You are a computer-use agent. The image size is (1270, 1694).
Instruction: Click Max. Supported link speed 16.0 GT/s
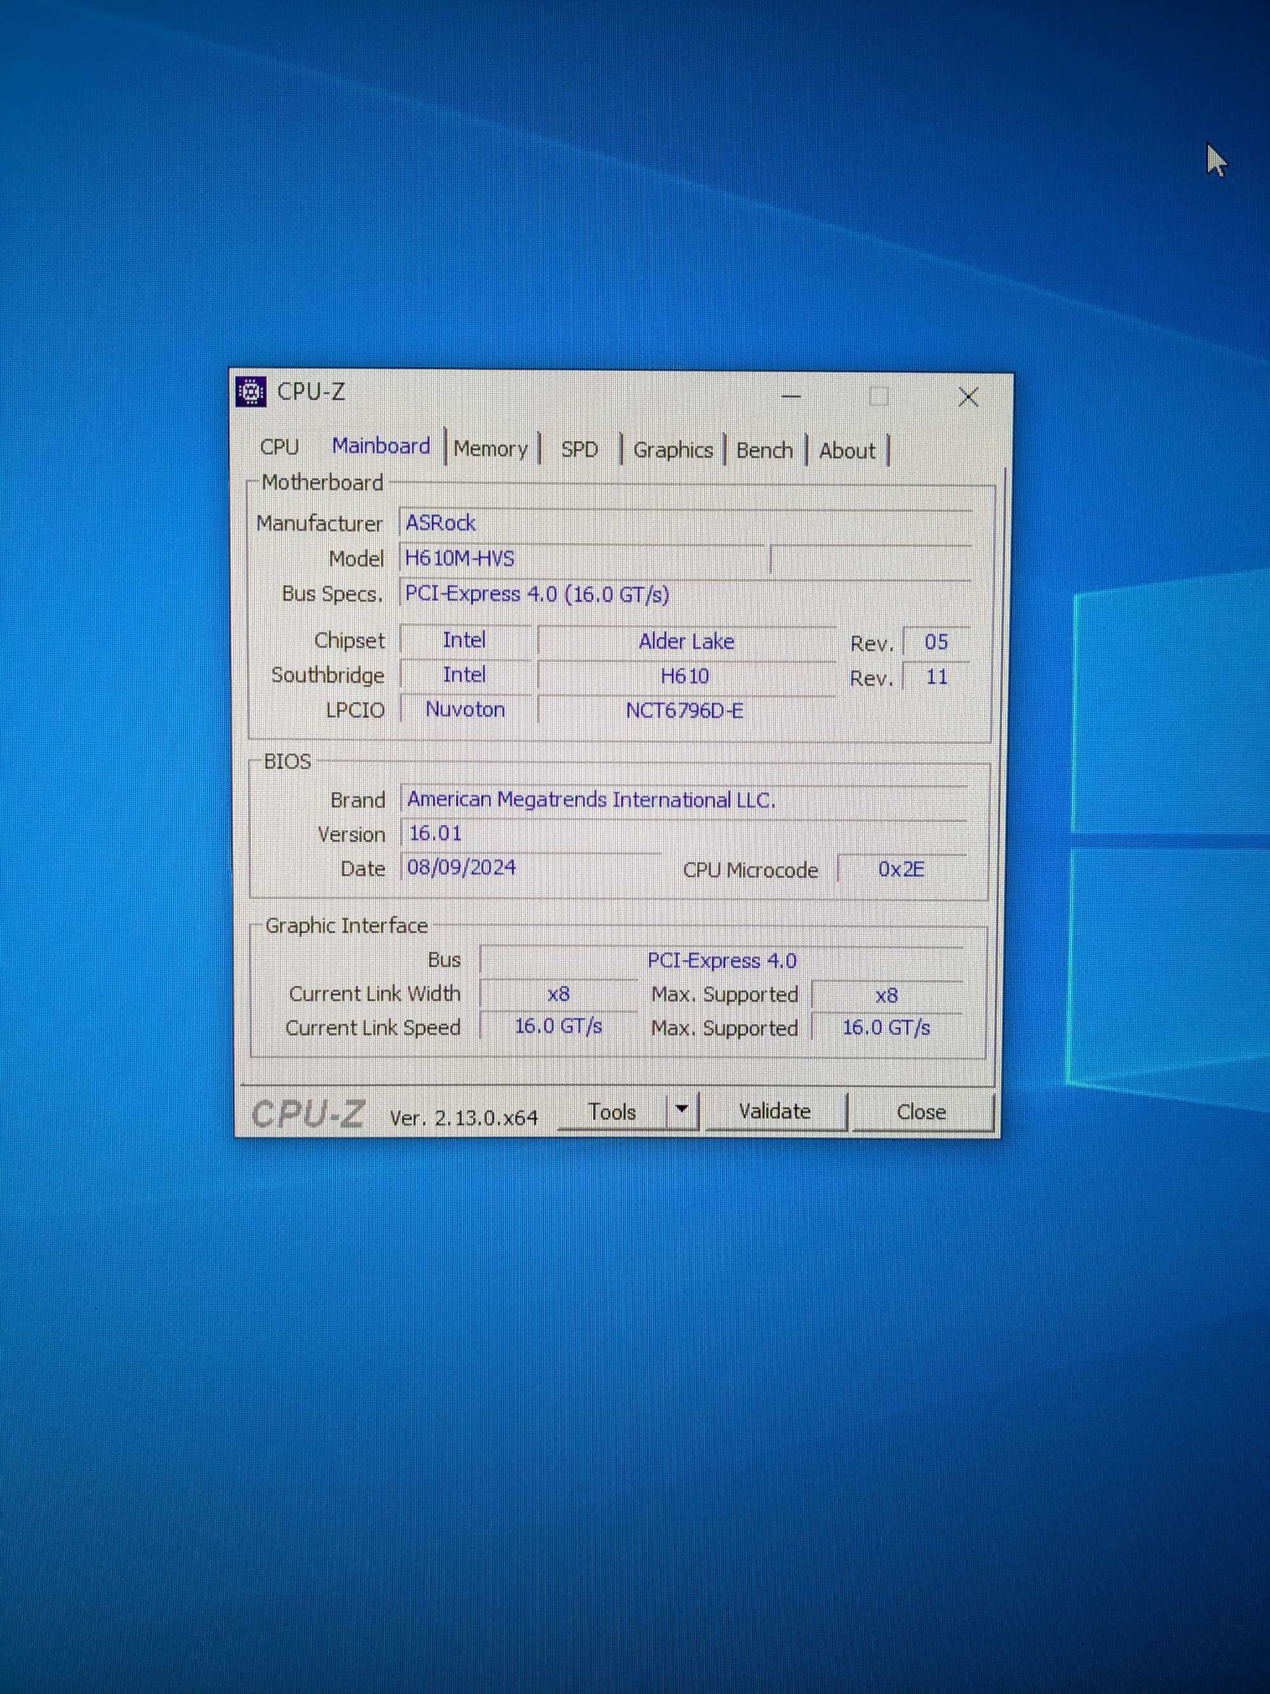pyautogui.click(x=886, y=1028)
